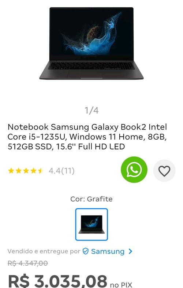Tap the laptop keyboard in product photo
This screenshot has width=183, height=288.
point(91,66)
